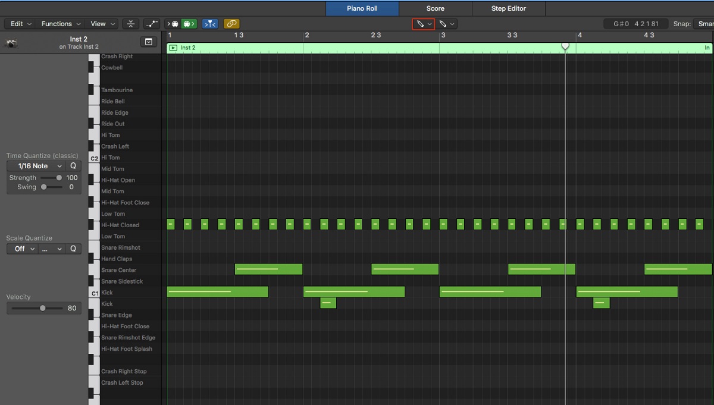714x405 pixels.
Task: Click the blue MIDI input filter icon
Action: (209, 24)
